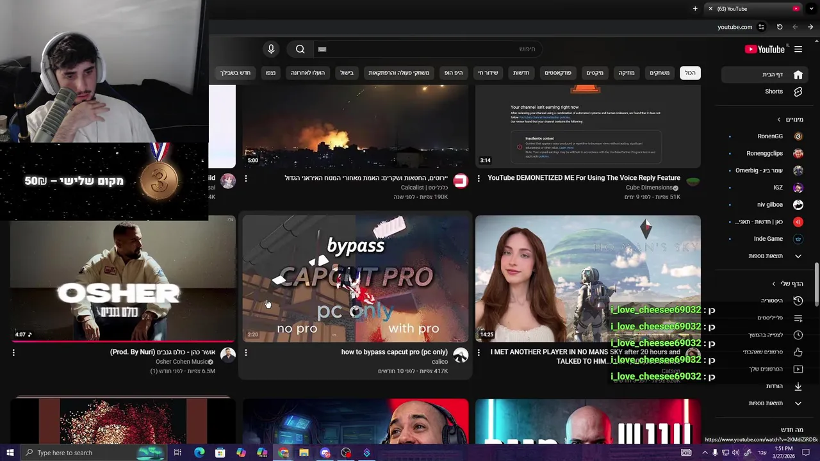Open the No Man's Sky video thumbnail

pyautogui.click(x=588, y=279)
